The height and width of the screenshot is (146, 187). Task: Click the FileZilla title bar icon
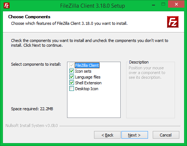[7, 5]
